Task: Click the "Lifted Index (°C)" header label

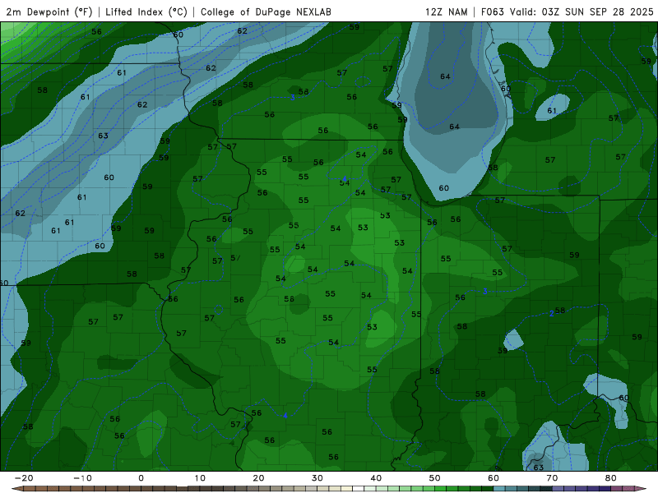Action: (146, 12)
